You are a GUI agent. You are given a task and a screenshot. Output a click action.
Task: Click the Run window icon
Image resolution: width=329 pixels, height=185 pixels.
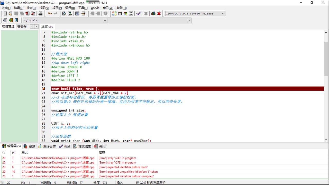click(x=120, y=14)
